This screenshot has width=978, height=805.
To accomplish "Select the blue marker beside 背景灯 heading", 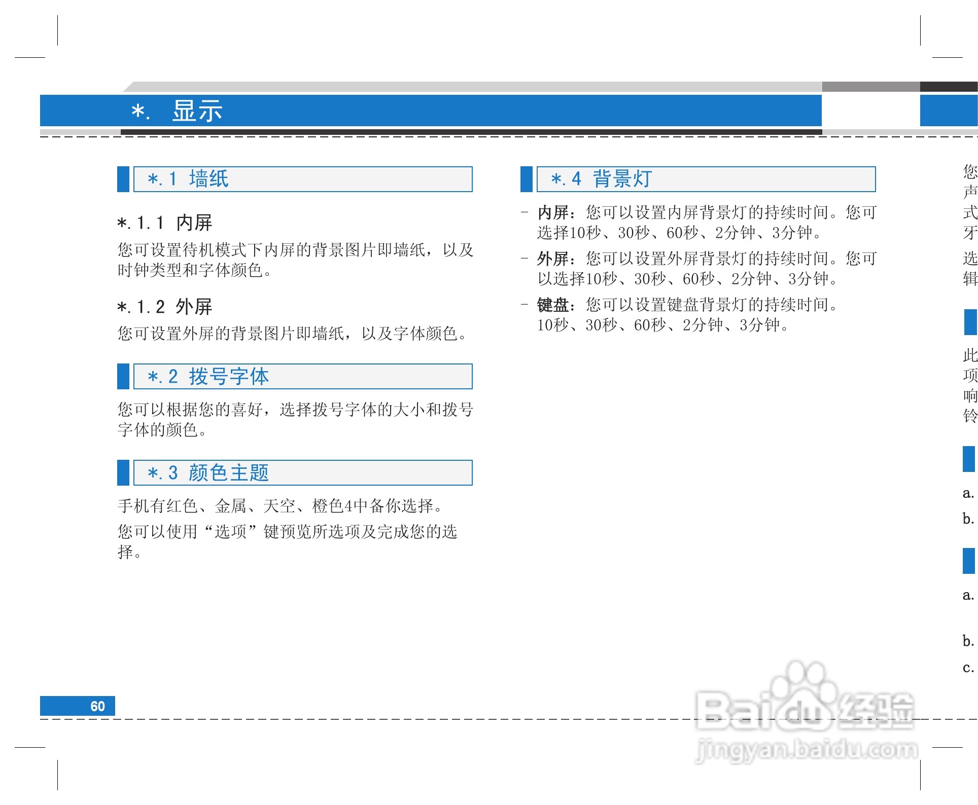I will click(x=528, y=178).
